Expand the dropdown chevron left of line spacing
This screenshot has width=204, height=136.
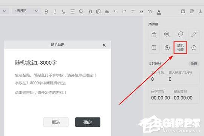(5, 11)
